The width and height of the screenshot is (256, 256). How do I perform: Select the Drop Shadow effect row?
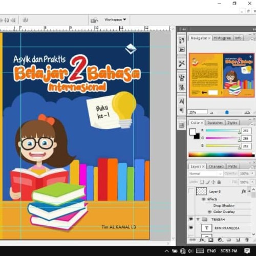coord(224,205)
